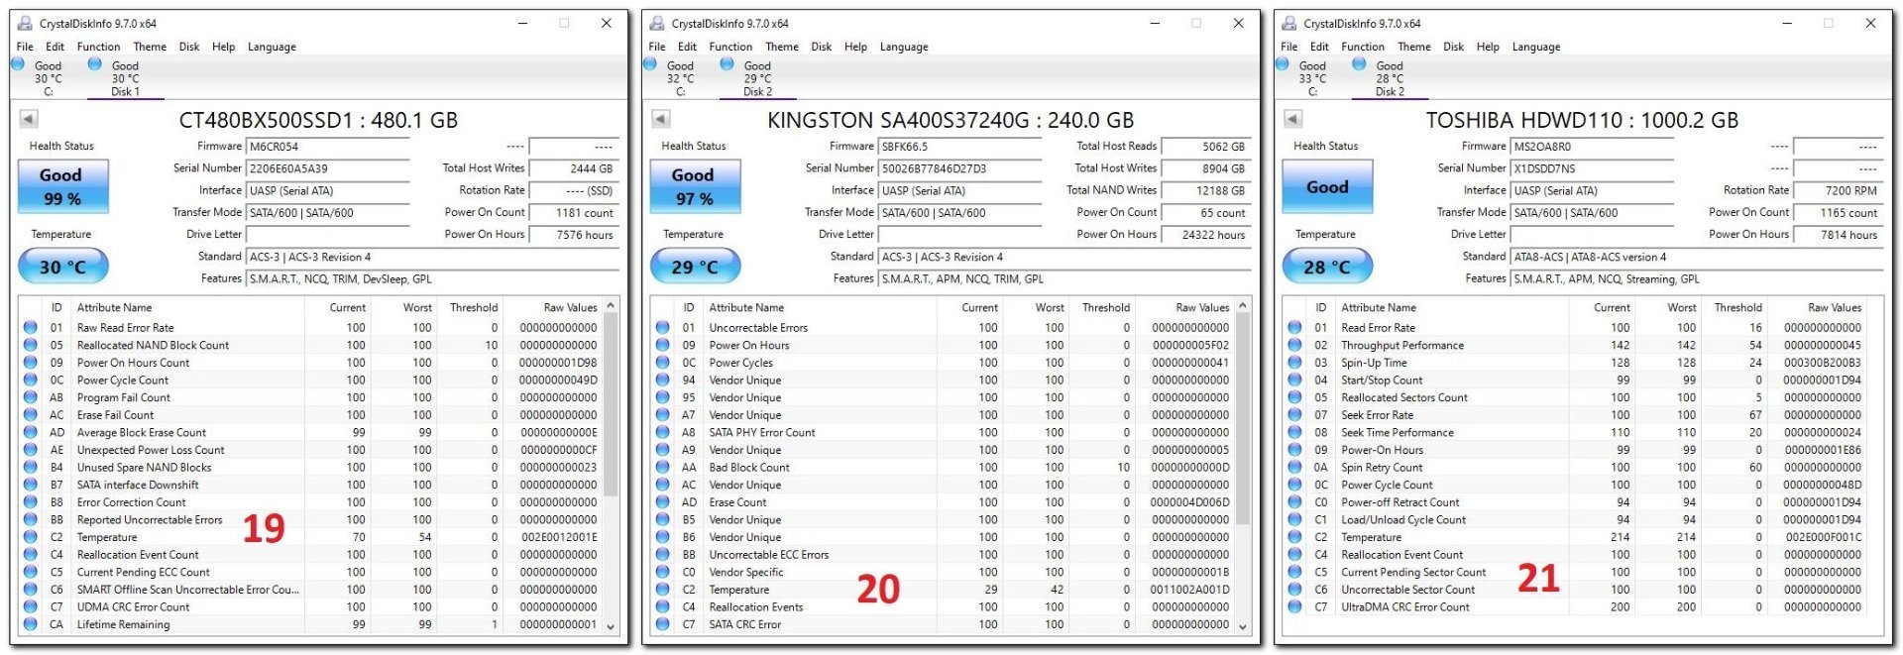This screenshot has height=655, width=1903.
Task: Click the previous disk arrow beside KINGSTON SA400S37240G
Action: pyautogui.click(x=661, y=119)
